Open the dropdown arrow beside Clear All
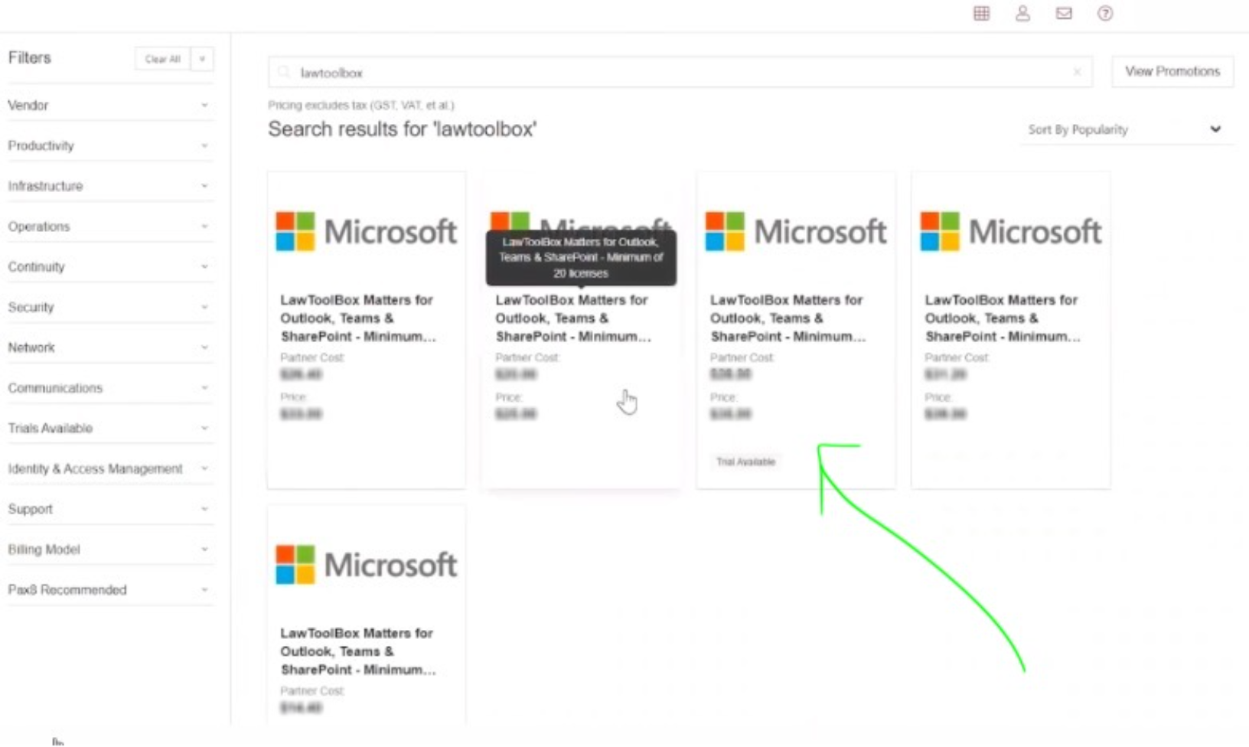Viewport: 1249px width, 747px height. coord(202,59)
